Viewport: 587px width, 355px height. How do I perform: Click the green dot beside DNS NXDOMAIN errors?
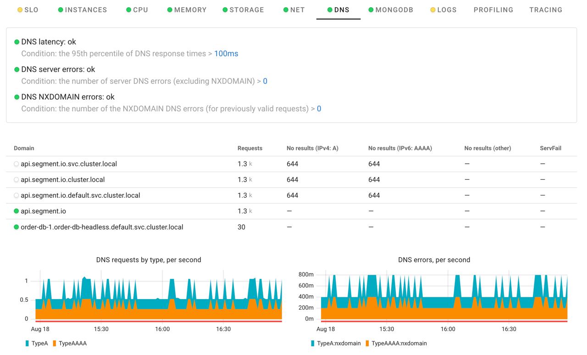tap(17, 97)
